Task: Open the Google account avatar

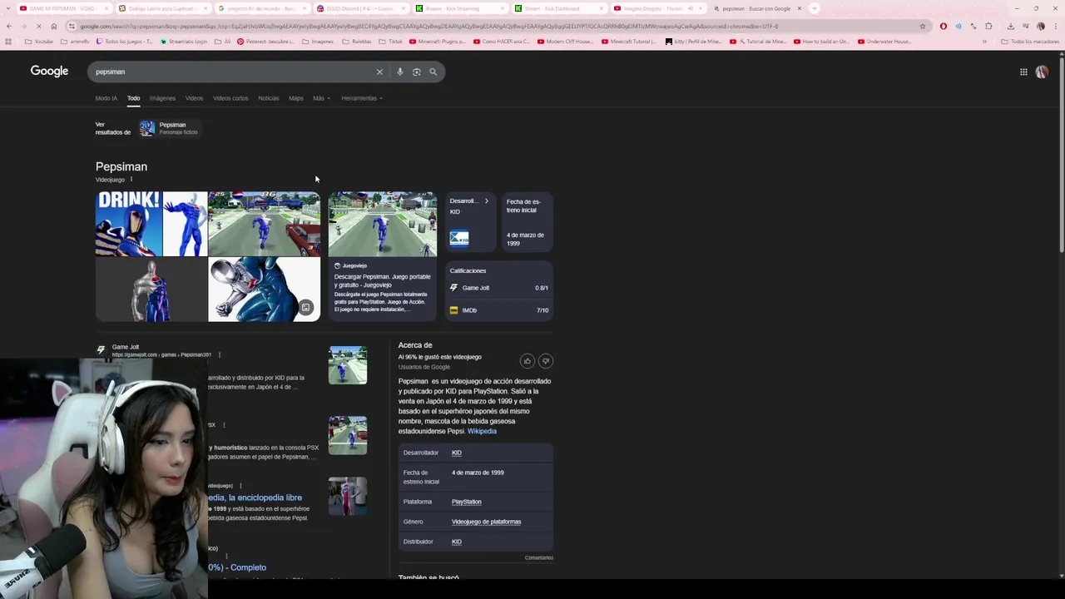Action: [1042, 72]
